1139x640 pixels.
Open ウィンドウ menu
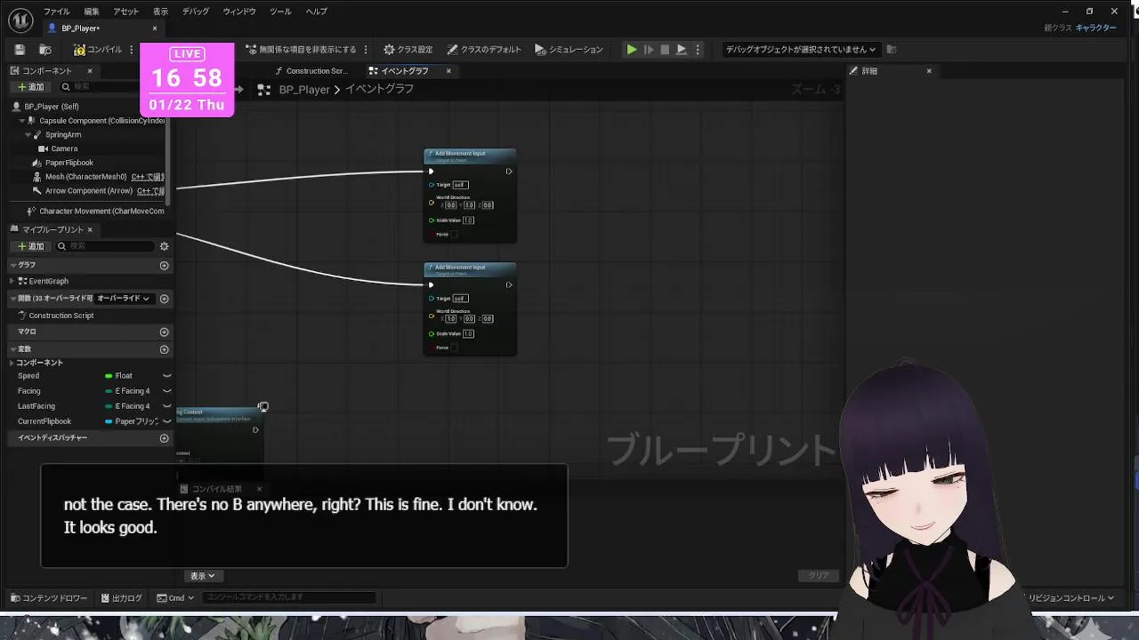(x=239, y=12)
